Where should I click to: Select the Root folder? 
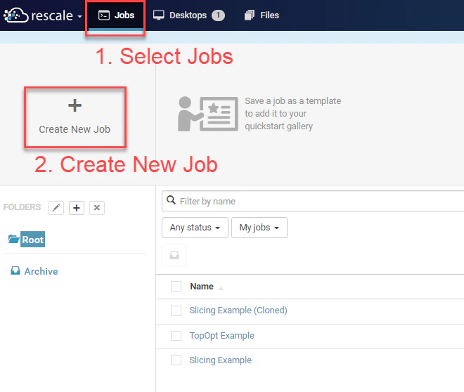(32, 240)
